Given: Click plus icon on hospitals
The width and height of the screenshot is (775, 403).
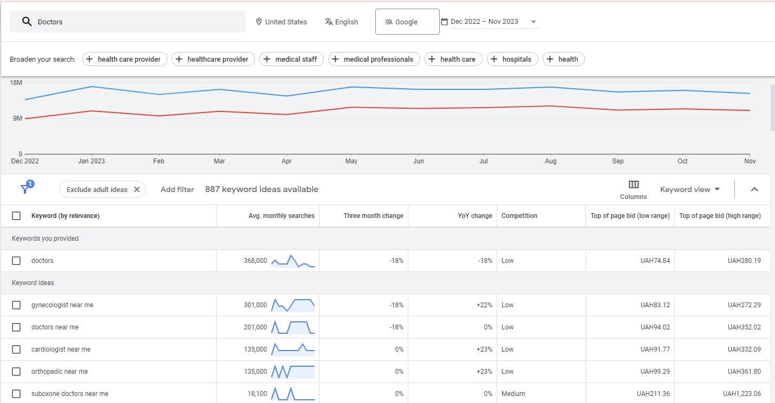Looking at the screenshot, I should pos(494,59).
